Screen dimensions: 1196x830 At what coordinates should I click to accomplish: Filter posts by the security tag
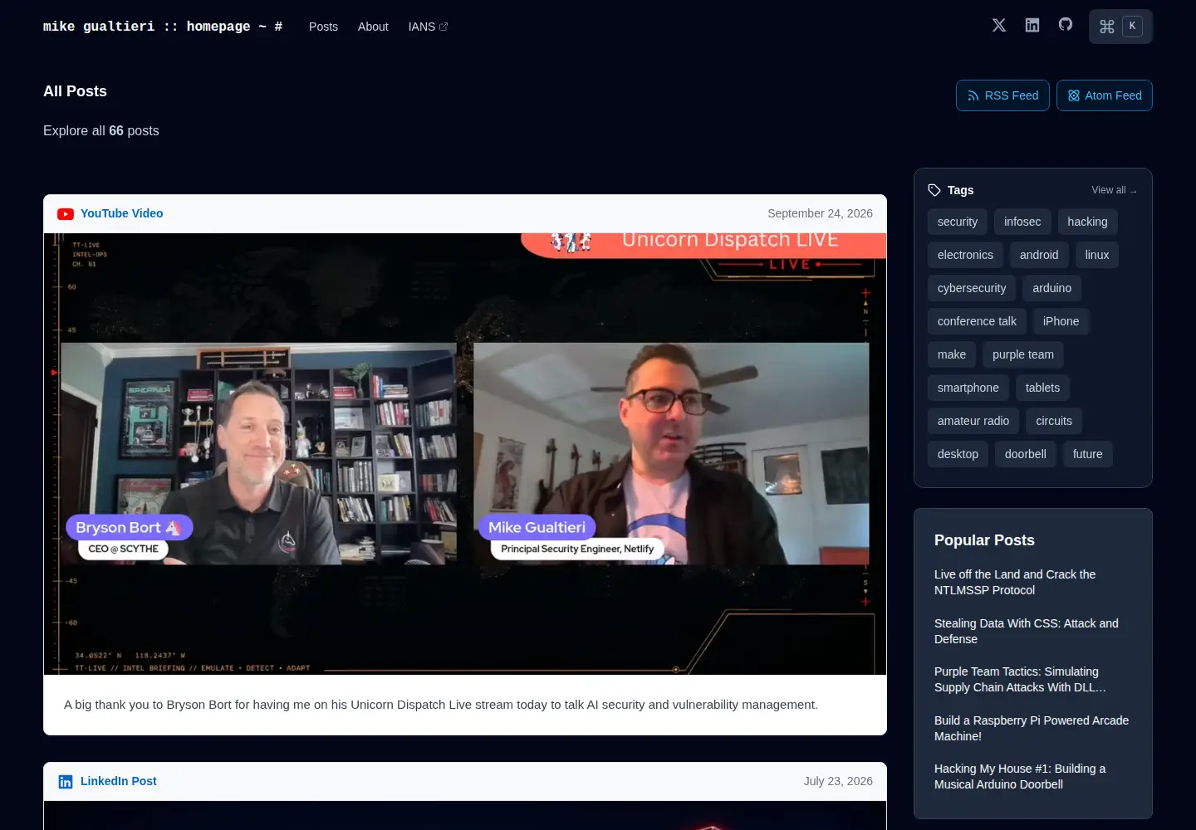point(958,222)
